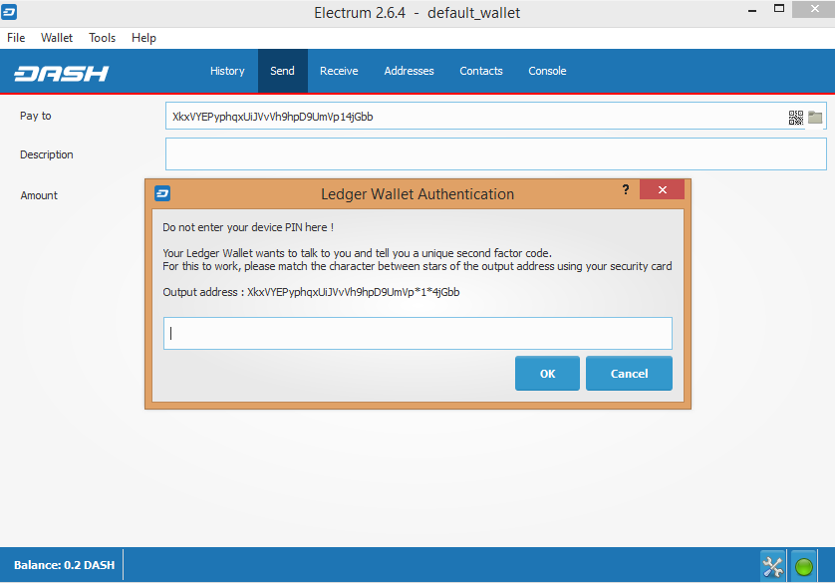Open the Tools menu
The width and height of the screenshot is (835, 583).
click(x=103, y=38)
